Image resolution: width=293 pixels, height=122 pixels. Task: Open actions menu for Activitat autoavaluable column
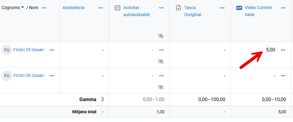coord(162,8)
